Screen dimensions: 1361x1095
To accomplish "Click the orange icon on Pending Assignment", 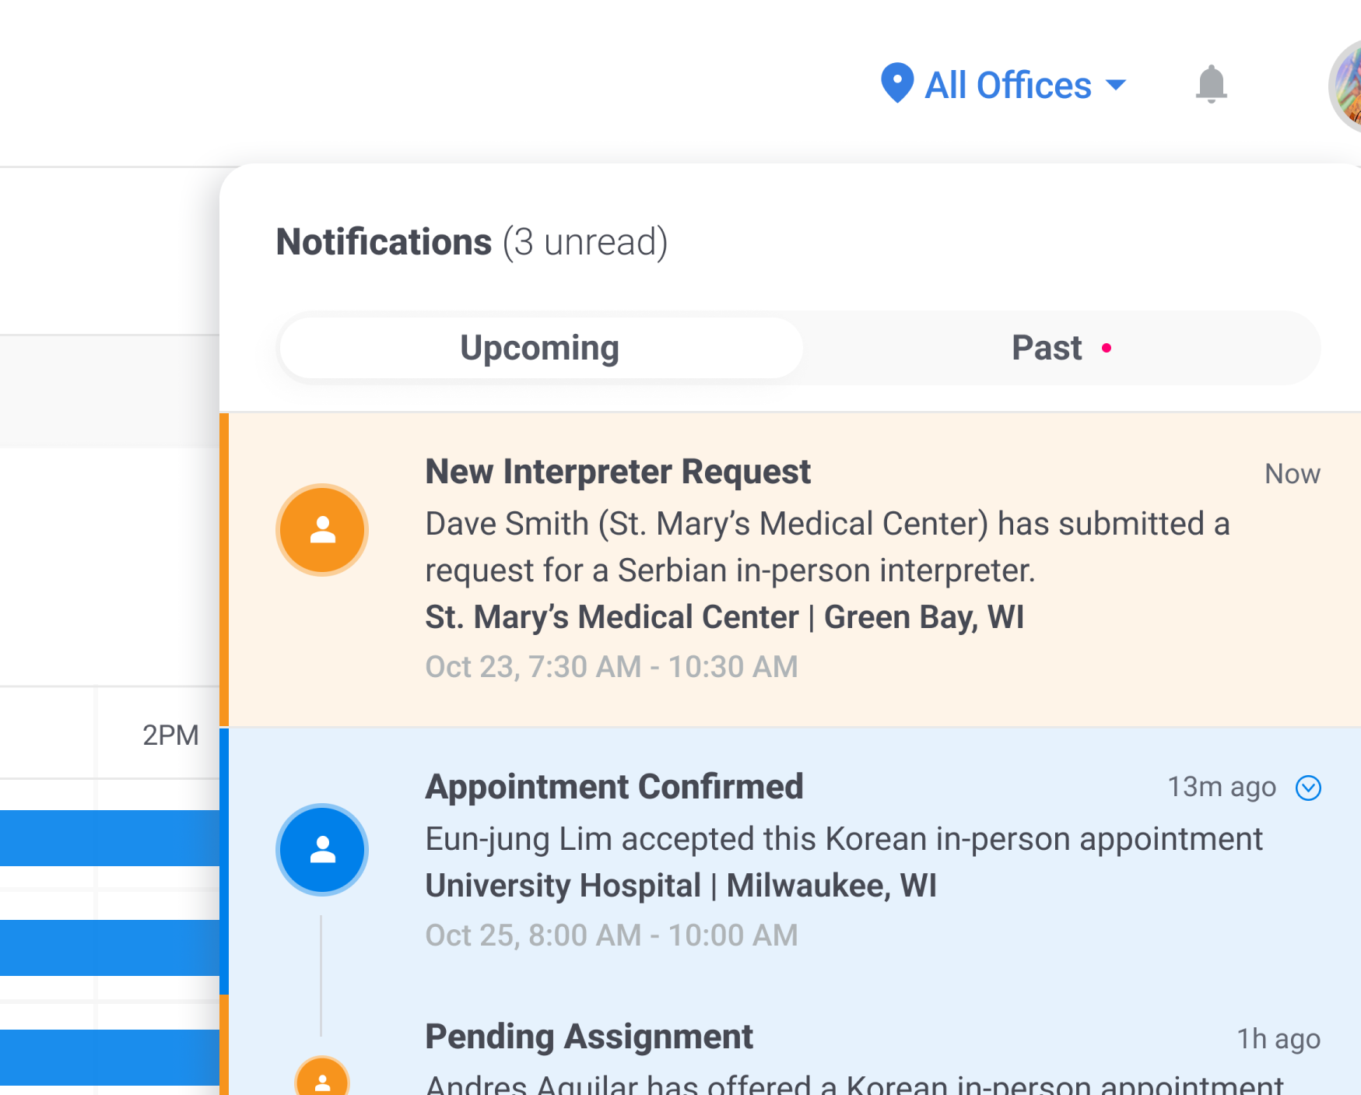I will click(322, 1082).
